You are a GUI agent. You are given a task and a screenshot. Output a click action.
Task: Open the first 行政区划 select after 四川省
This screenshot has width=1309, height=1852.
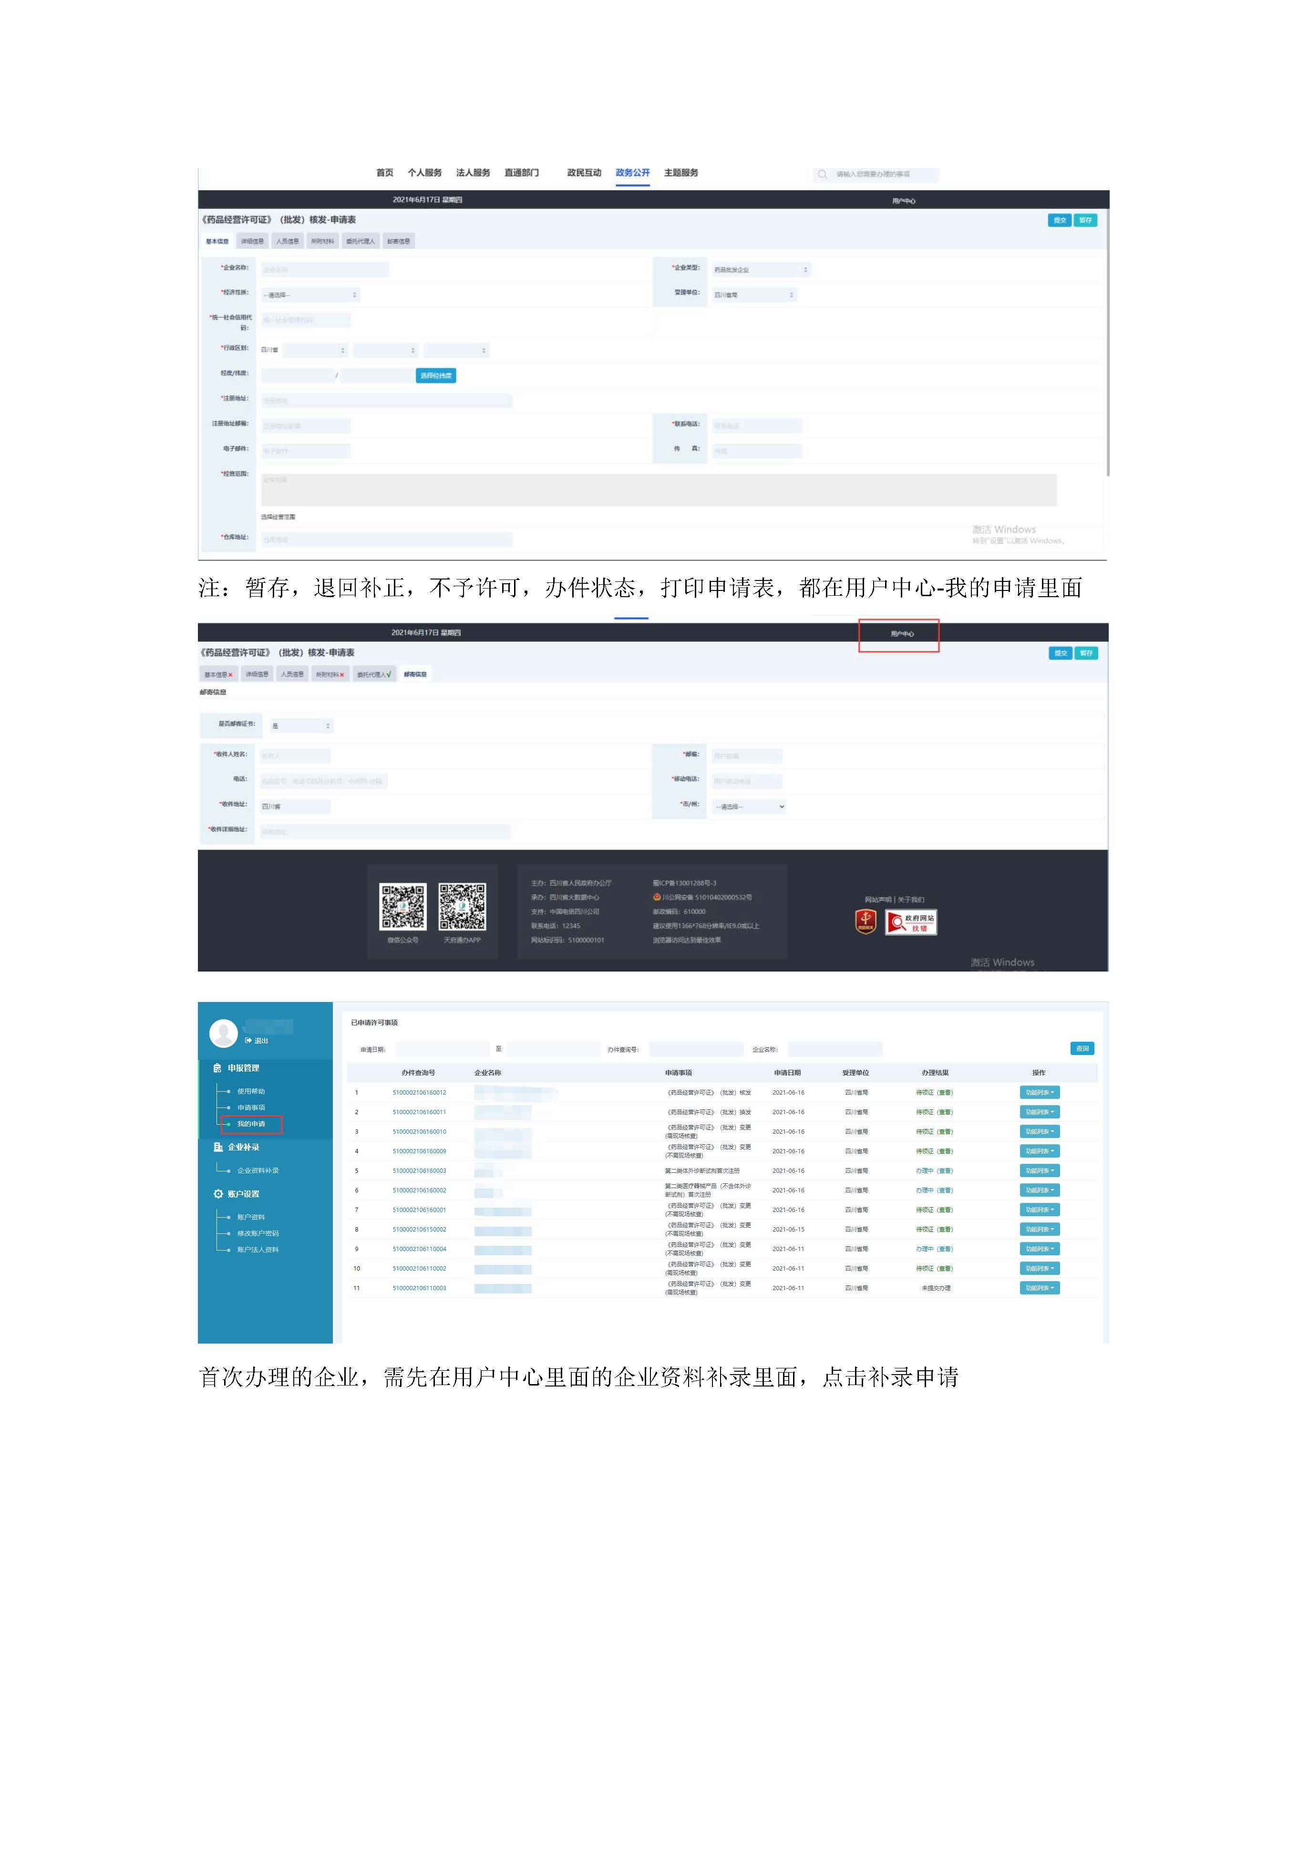point(315,350)
